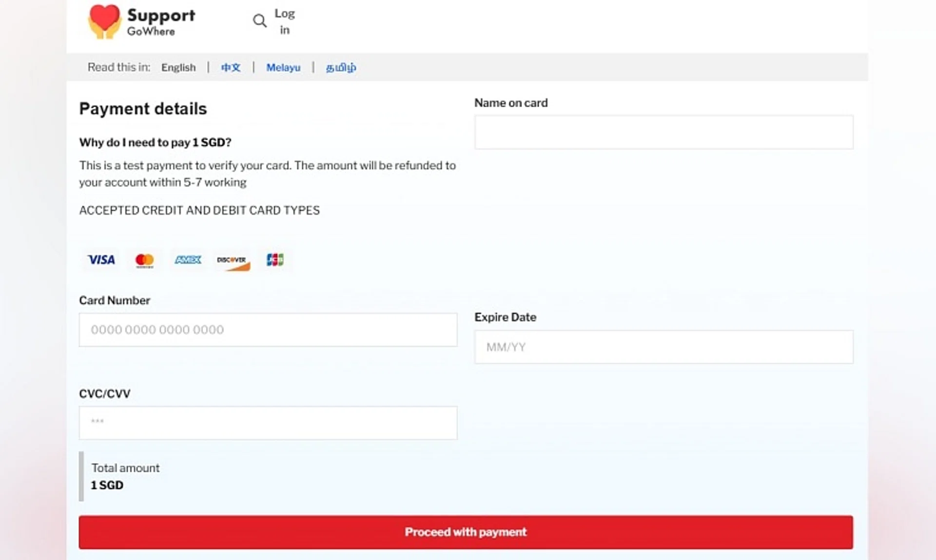
Task: Select English language option
Action: (x=178, y=68)
